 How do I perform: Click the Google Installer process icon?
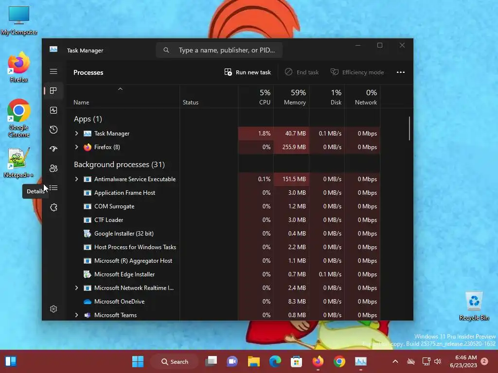pos(88,234)
